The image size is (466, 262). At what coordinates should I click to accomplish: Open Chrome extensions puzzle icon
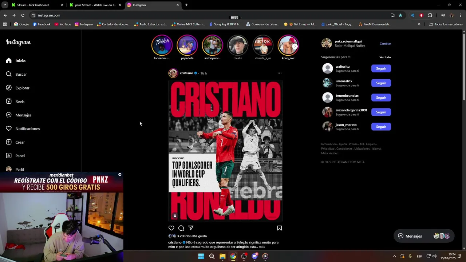click(430, 15)
